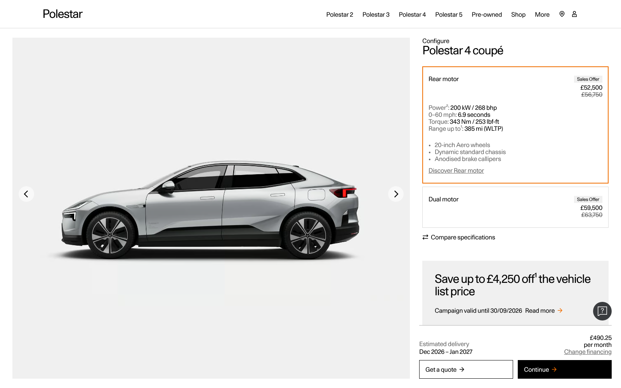621x388 pixels.
Task: Open Compare specifications
Action: (459, 237)
